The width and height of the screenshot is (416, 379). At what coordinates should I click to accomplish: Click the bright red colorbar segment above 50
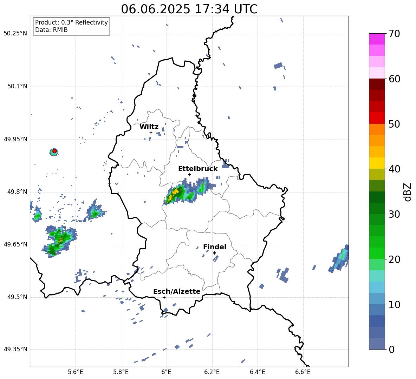pos(377,118)
